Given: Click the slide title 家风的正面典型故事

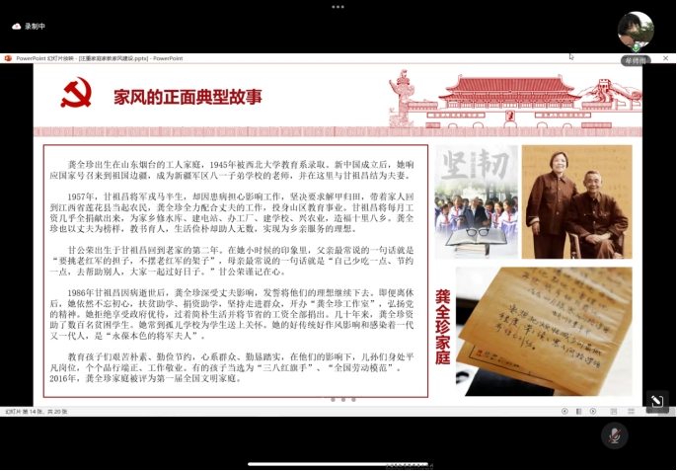Looking at the screenshot, I should coord(188,97).
